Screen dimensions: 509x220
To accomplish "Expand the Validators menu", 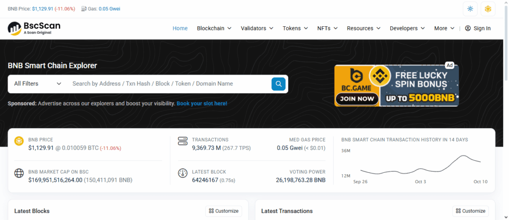I will (257, 28).
